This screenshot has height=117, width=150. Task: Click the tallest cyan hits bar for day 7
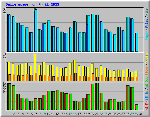click(x=36, y=30)
